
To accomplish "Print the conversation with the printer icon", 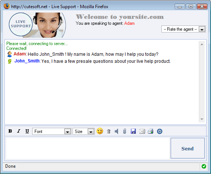I will (x=151, y=131).
